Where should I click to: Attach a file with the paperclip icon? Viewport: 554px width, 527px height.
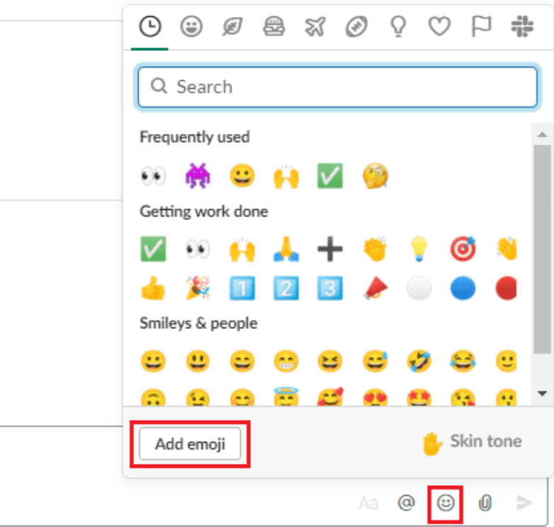pos(485,503)
